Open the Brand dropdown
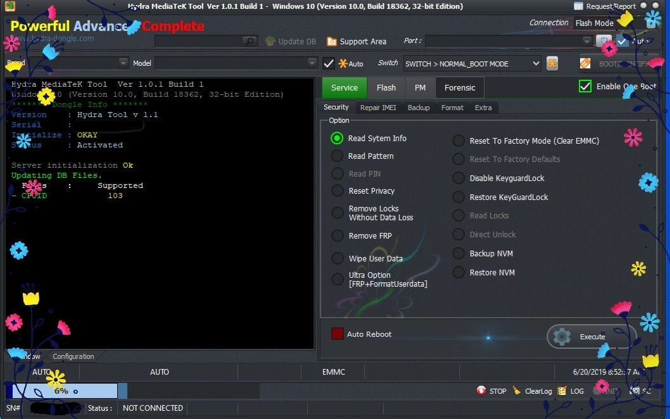This screenshot has height=419, width=670. [123, 63]
